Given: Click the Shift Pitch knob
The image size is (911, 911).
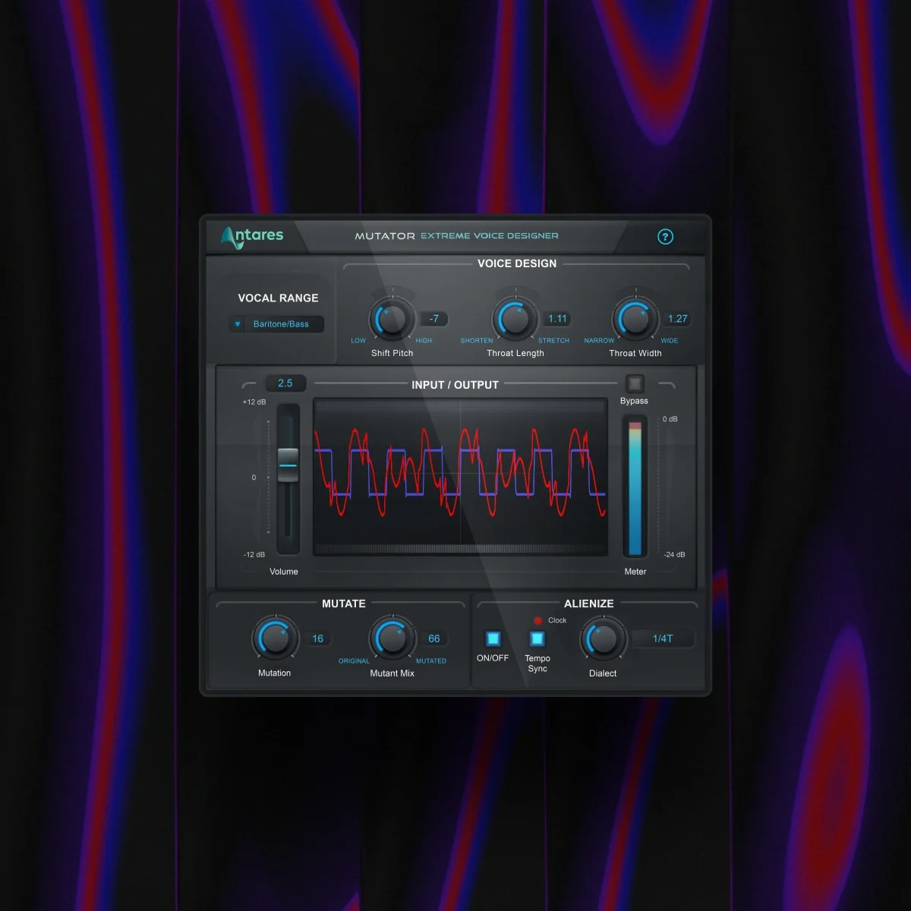Looking at the screenshot, I should pos(391,319).
